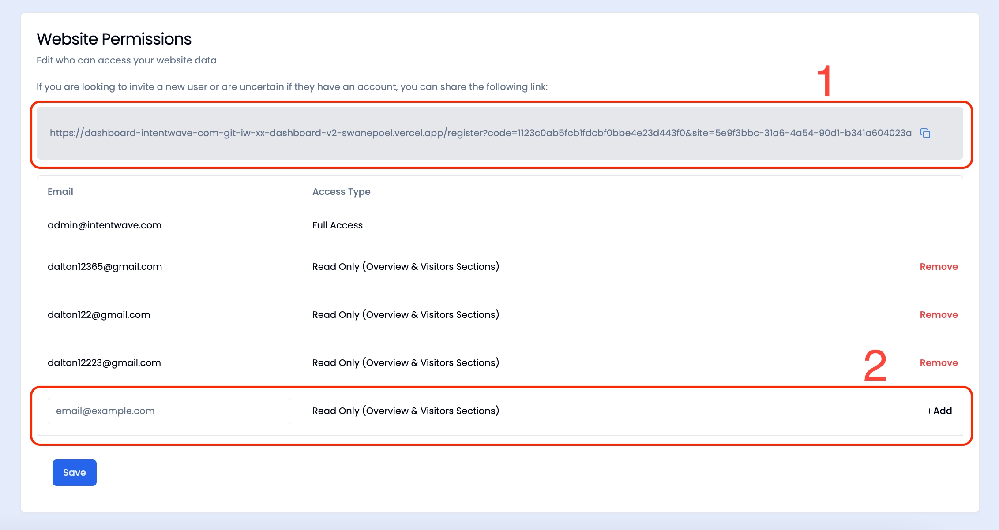The image size is (999, 530).
Task: Click Read Only label in new-user row
Action: [406, 411]
